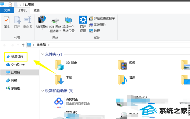Switch to the 文件 tab

[x=7, y=10]
